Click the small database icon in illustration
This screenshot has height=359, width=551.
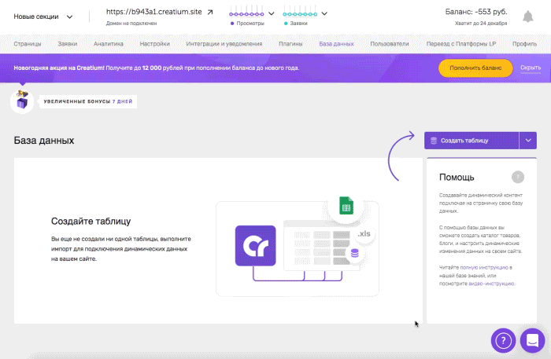[x=355, y=253]
